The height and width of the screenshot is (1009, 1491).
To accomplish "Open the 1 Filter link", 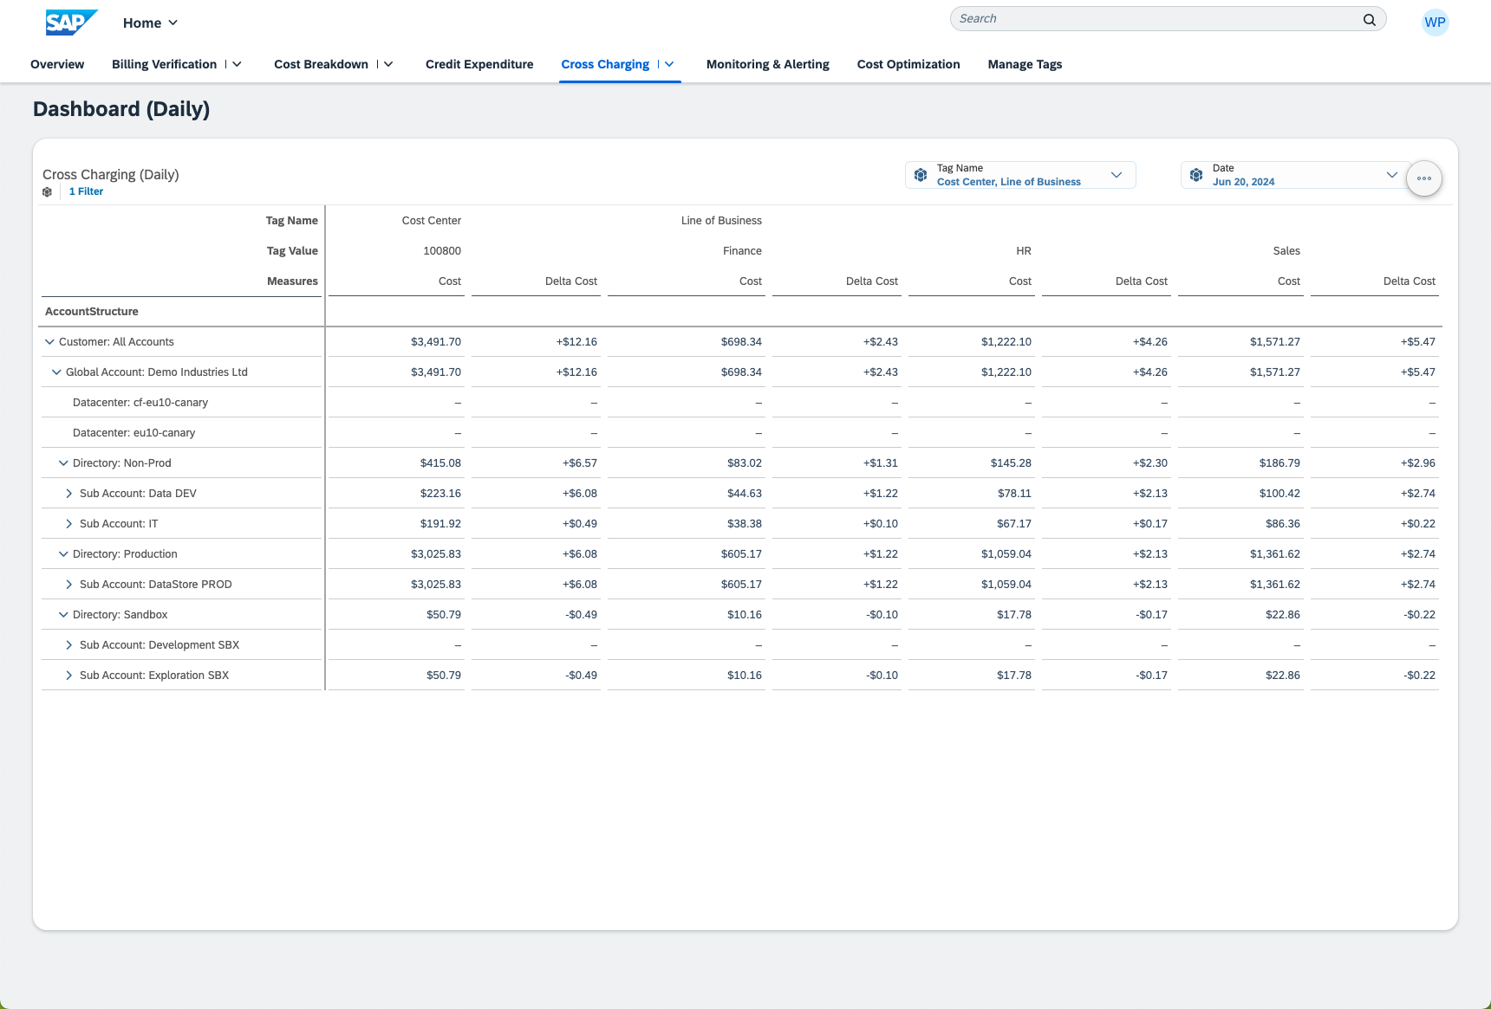I will [86, 192].
